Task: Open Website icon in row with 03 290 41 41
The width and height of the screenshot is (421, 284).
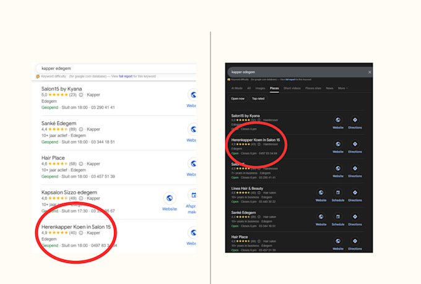Action: pos(338,168)
